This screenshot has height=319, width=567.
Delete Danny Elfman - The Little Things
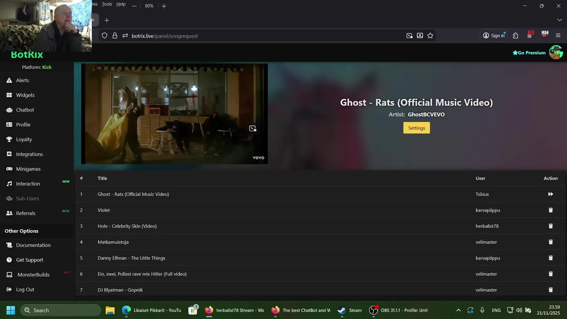(551, 258)
